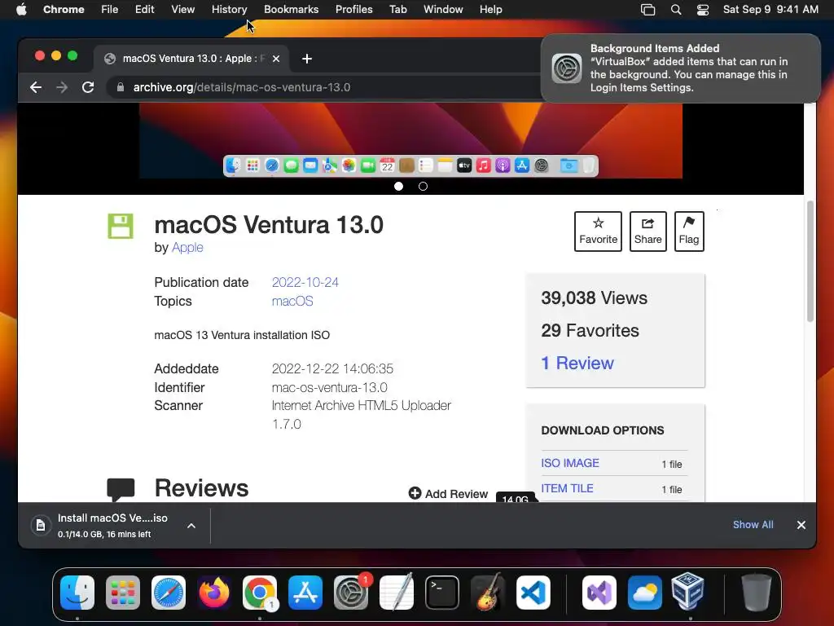Open the macOS topic link
Viewport: 834px width, 626px height.
click(292, 302)
